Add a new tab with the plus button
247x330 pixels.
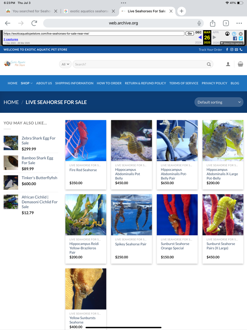[x=181, y=11]
